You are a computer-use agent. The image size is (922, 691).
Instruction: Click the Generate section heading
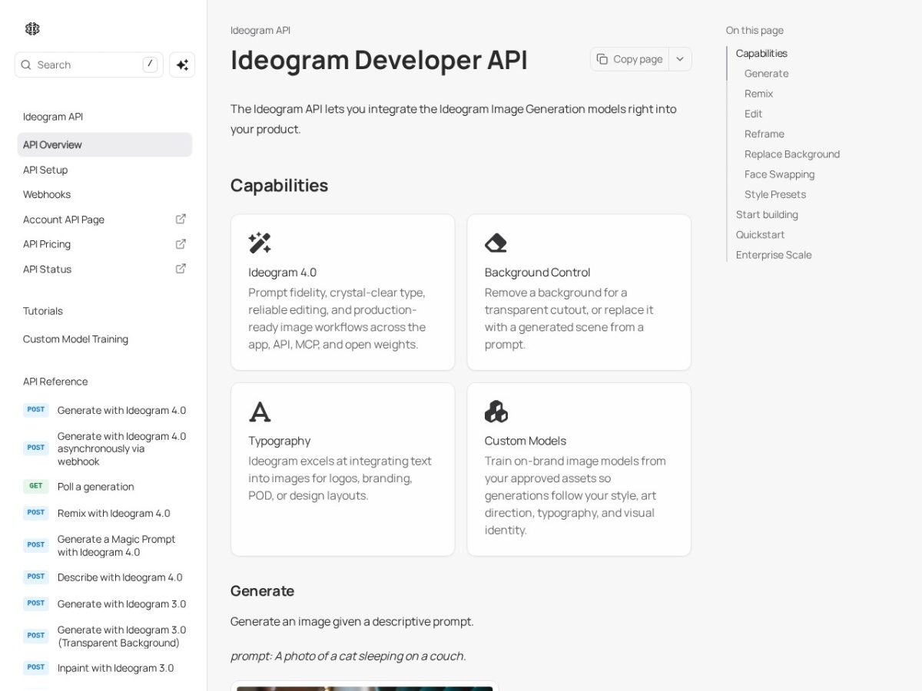[262, 590]
